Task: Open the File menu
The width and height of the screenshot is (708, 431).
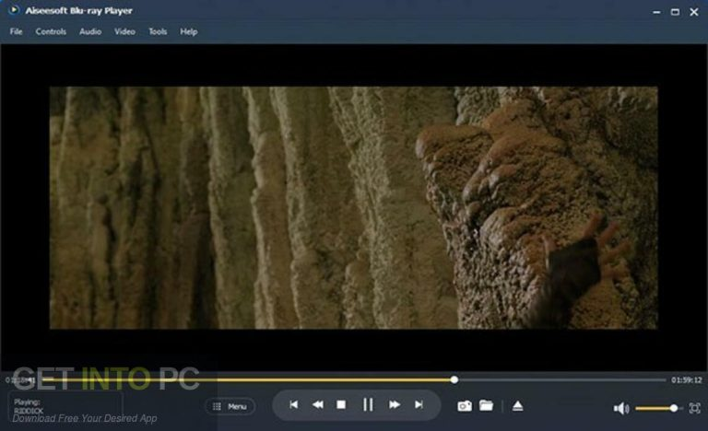Action: 17,31
